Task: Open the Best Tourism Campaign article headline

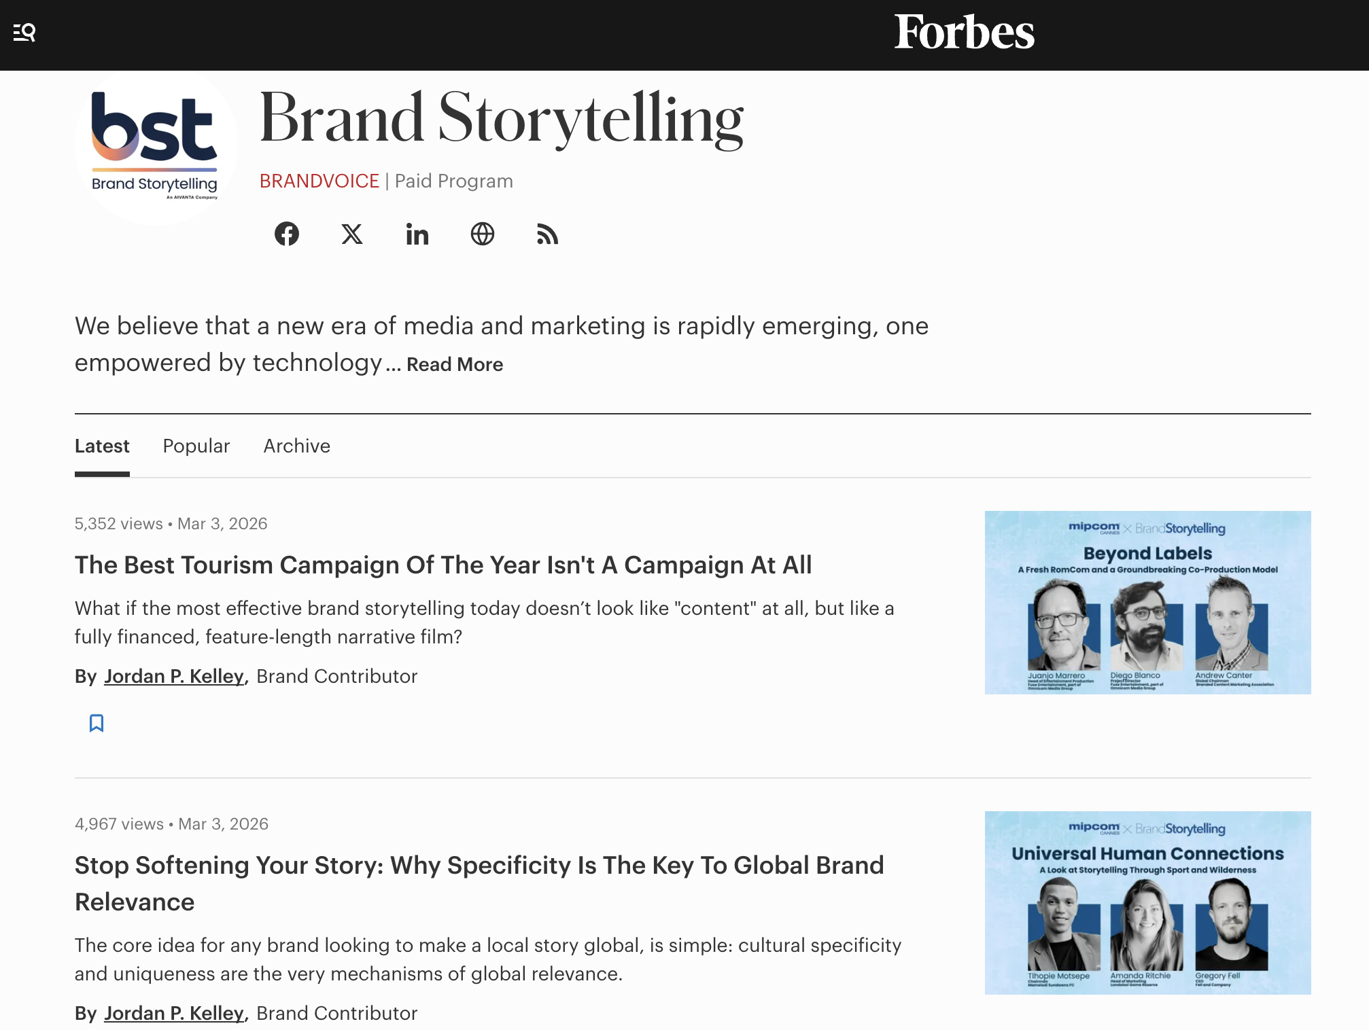Action: pos(443,565)
